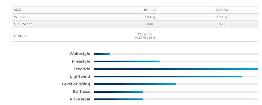This screenshot has height=105, width=262.
Task: Click the Freeride rating bar
Action: (x=176, y=69)
